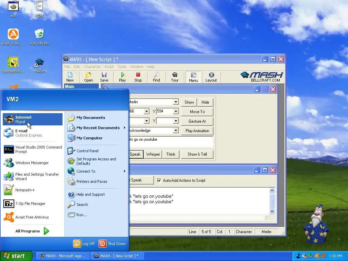Open the Y 594 coordinate dropdown
The height and width of the screenshot is (261, 348).
[x=176, y=111]
